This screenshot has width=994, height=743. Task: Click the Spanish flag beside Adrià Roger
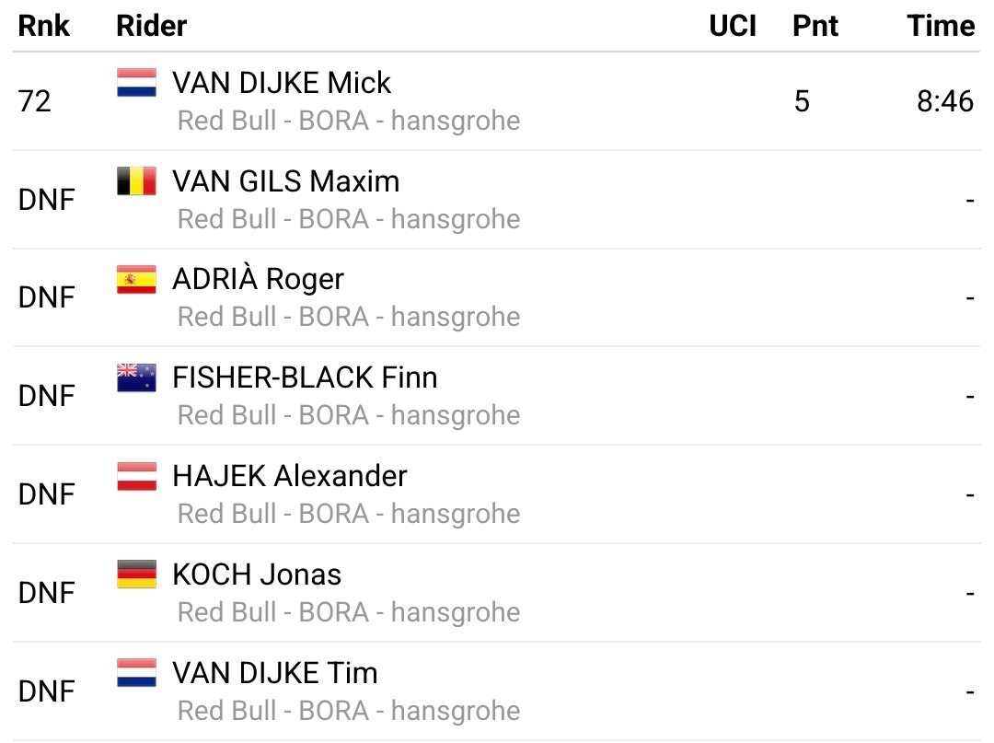[x=136, y=279]
